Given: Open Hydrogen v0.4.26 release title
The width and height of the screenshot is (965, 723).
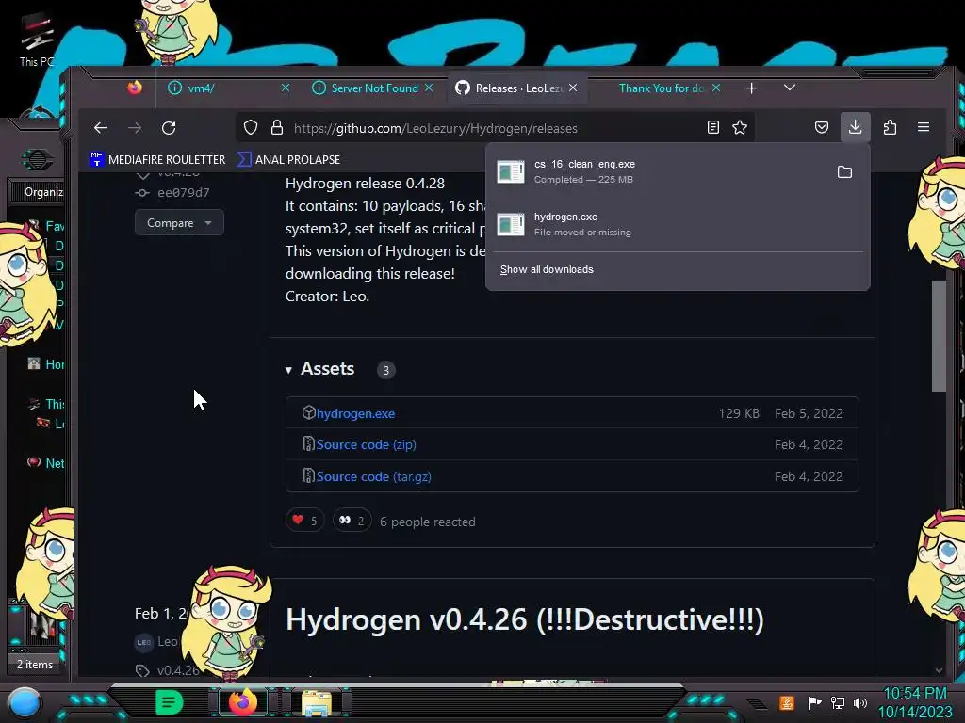Looking at the screenshot, I should [524, 619].
